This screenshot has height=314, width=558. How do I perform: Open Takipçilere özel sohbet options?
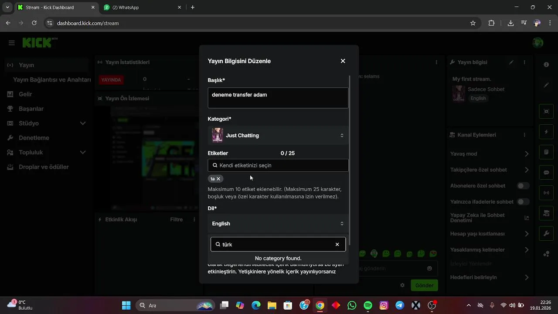click(490, 170)
